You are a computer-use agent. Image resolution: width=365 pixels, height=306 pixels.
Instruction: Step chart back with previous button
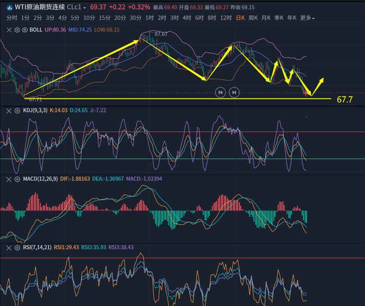click(x=220, y=93)
